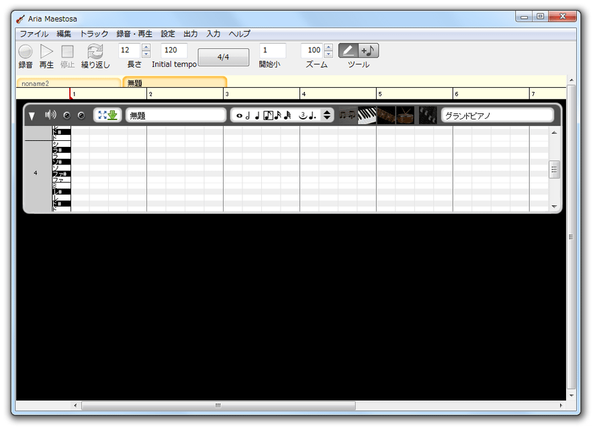Increase ズーム zoom with up arrow
The height and width of the screenshot is (428, 593).
coord(328,47)
